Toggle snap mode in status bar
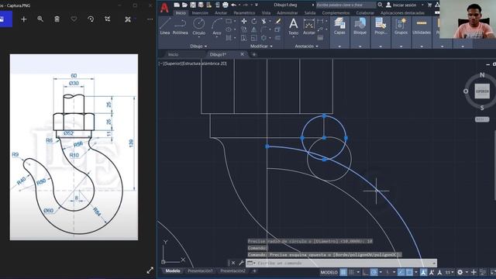This screenshot has height=279, width=496. tap(351, 272)
